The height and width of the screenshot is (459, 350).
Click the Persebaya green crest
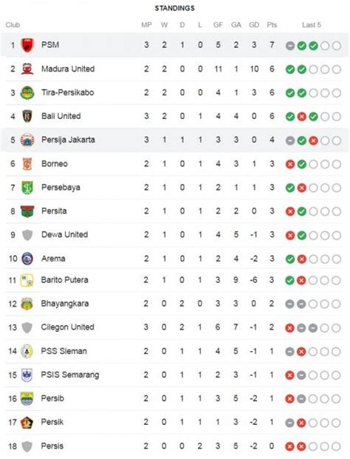pyautogui.click(x=27, y=188)
